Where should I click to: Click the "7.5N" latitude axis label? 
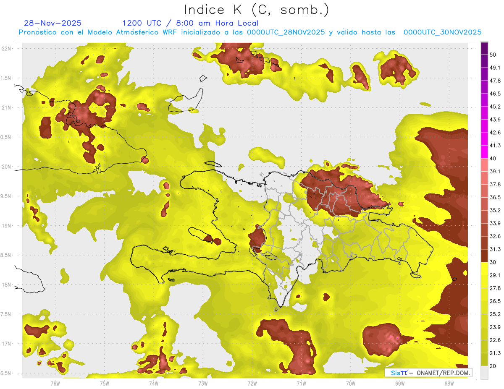(x=5, y=314)
